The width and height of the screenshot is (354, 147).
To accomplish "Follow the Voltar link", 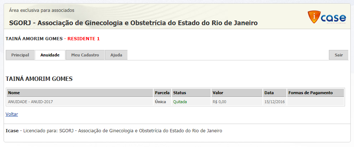I will coord(12,114).
